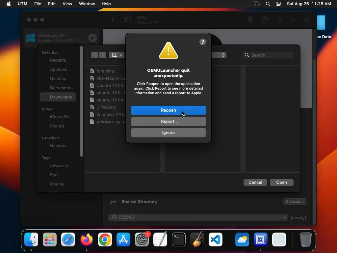Select the obs-studio file
The height and width of the screenshot is (253, 337).
108,78
